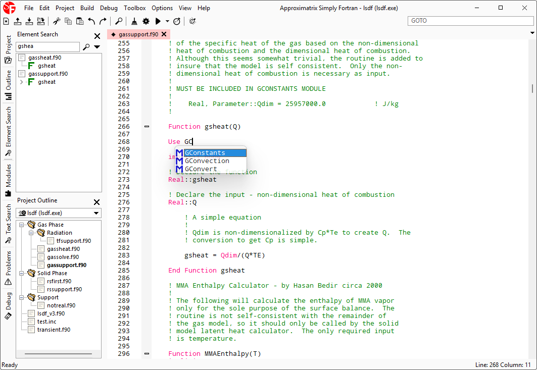Open transient.f90 in project outline
537x370 pixels.
54,330
